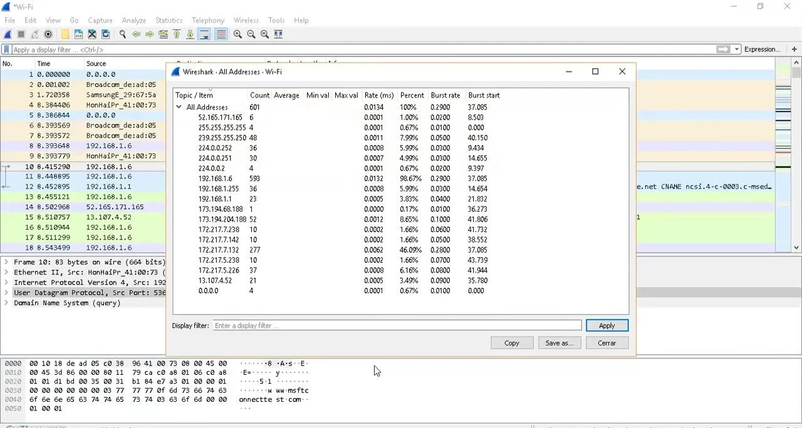
Task: Focus the main display filter input
Action: [x=363, y=49]
